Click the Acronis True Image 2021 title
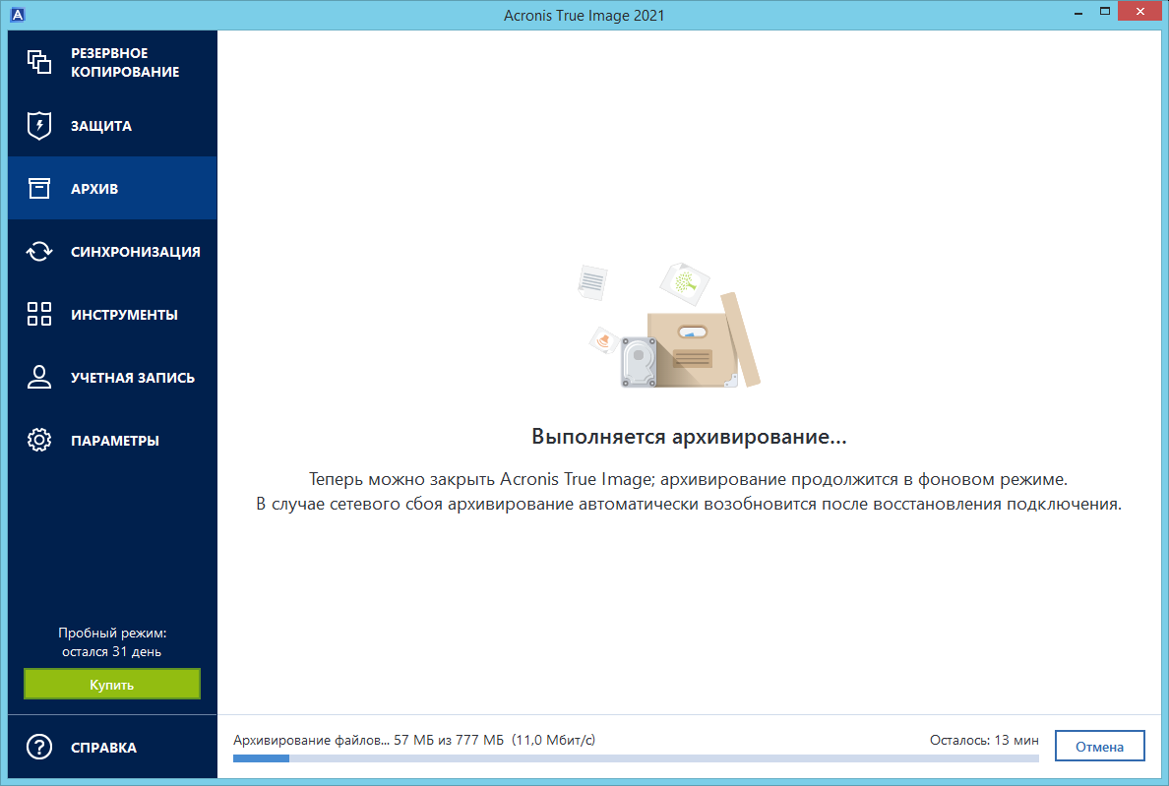 [584, 16]
